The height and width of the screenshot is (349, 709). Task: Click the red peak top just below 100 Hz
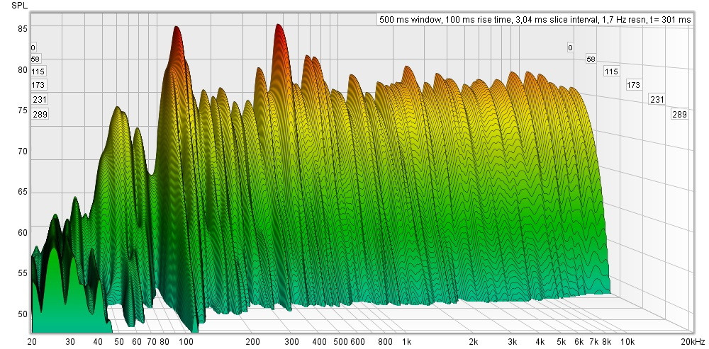pos(176,28)
